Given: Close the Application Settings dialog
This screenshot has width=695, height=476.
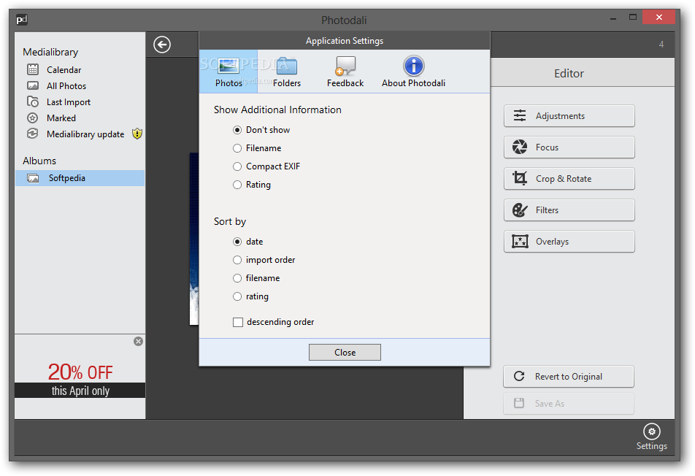Looking at the screenshot, I should pyautogui.click(x=345, y=353).
